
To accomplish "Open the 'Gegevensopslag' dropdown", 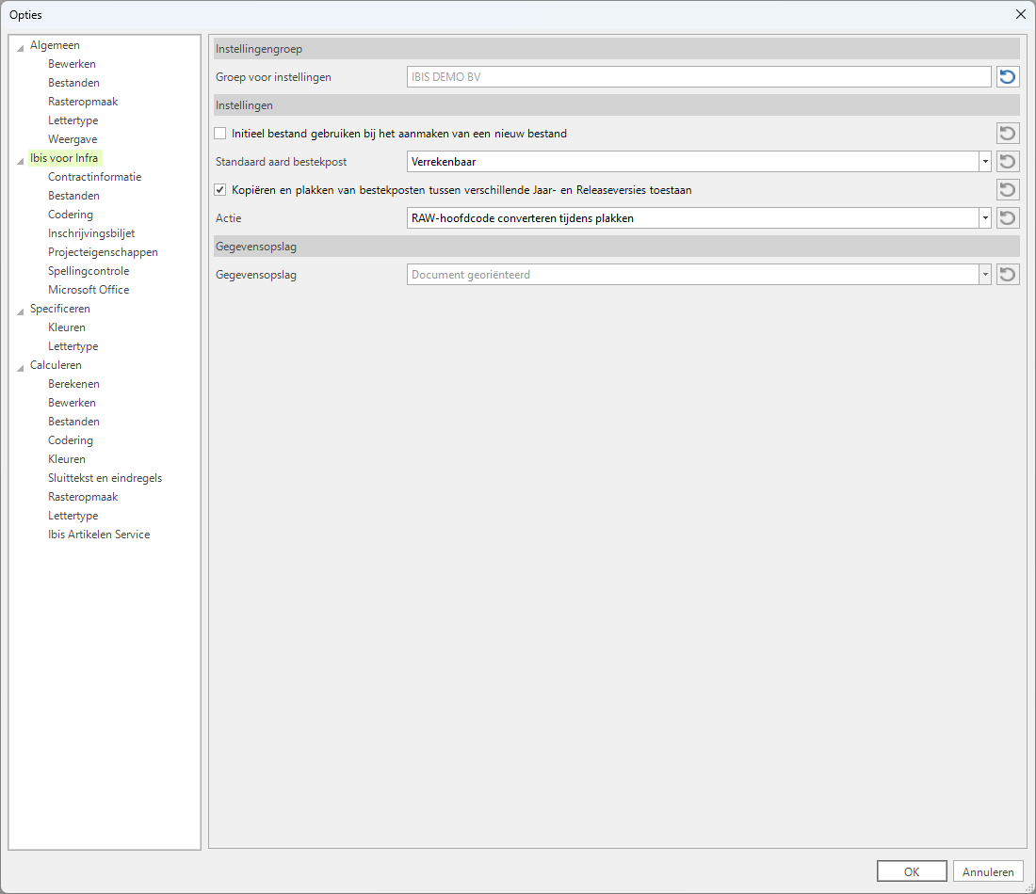I will [985, 275].
